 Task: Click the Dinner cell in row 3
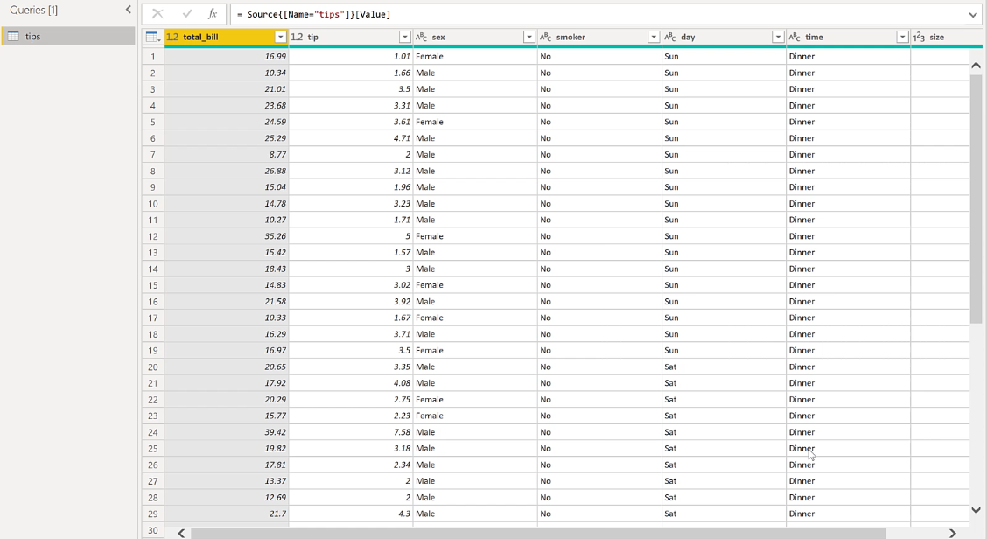tap(848, 89)
